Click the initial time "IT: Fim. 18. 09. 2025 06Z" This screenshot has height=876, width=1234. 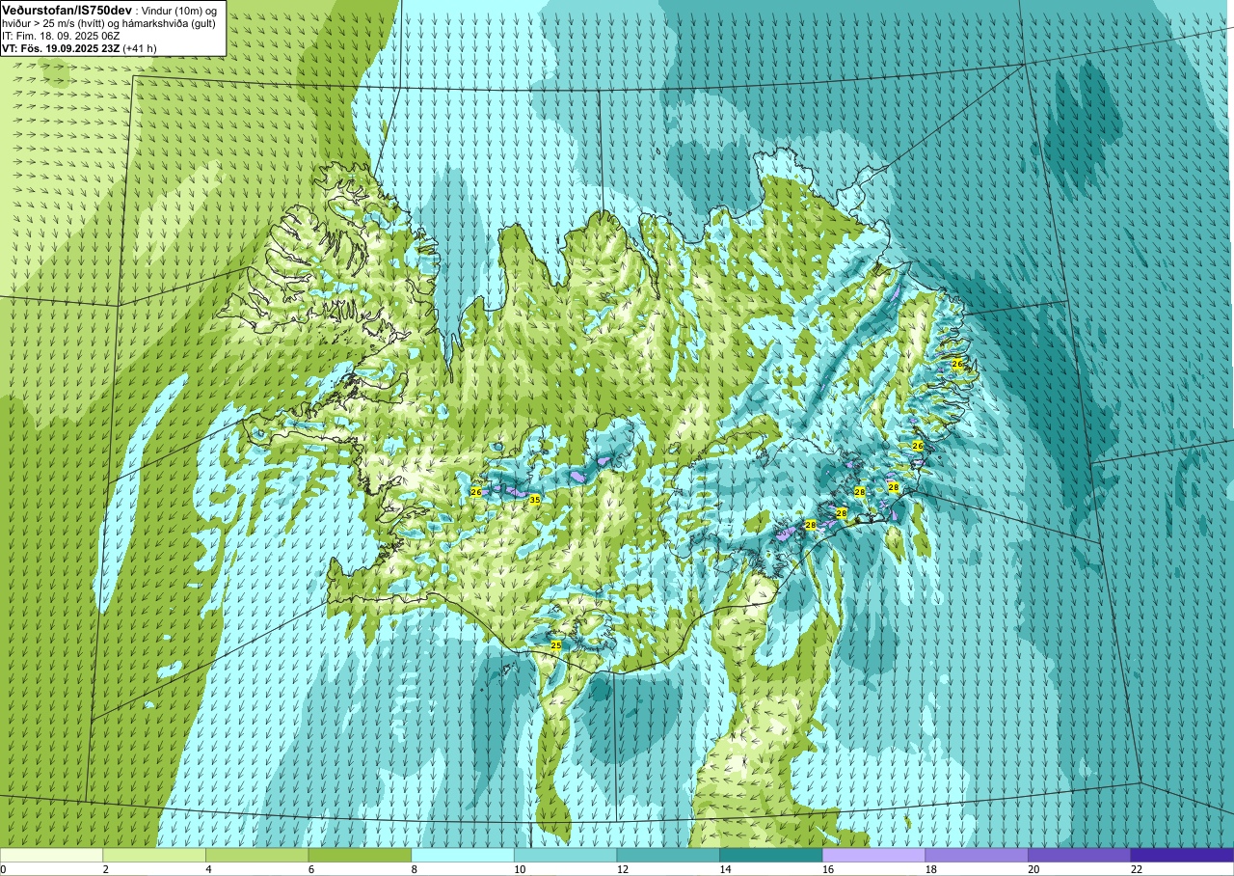61,35
